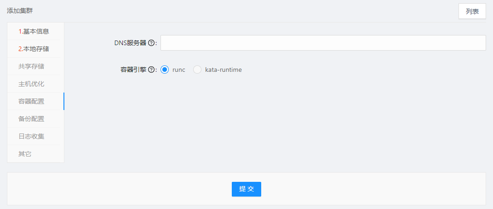The width and height of the screenshot is (493, 209).
Task: Click the runc option label text
Action: [179, 70]
